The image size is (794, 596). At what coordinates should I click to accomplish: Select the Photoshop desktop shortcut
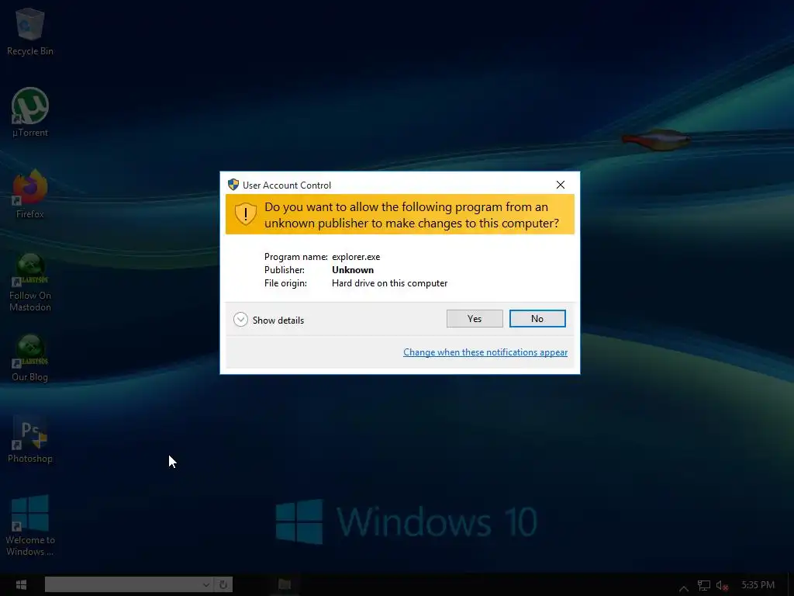[x=30, y=439]
